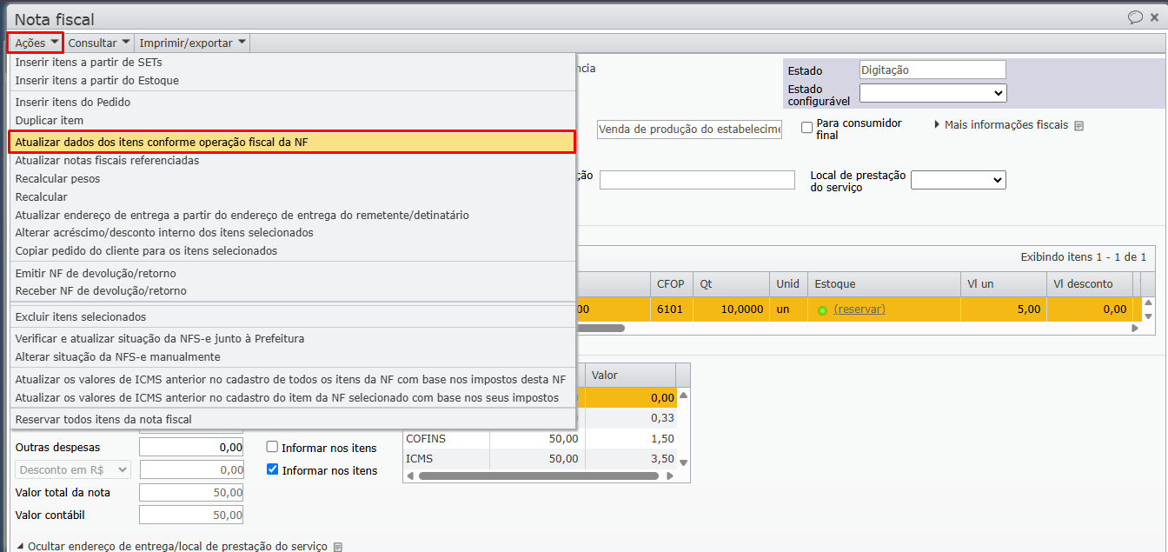Select Verificar e atualizar situação da NFS-e

pyautogui.click(x=293, y=339)
